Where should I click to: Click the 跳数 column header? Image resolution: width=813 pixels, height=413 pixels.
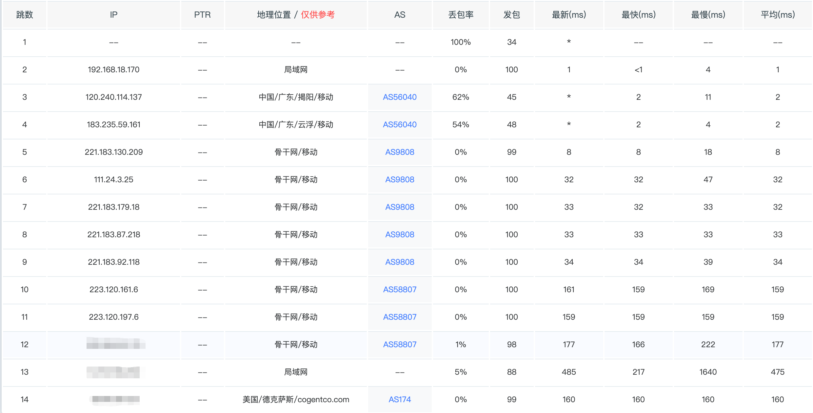[x=25, y=15]
